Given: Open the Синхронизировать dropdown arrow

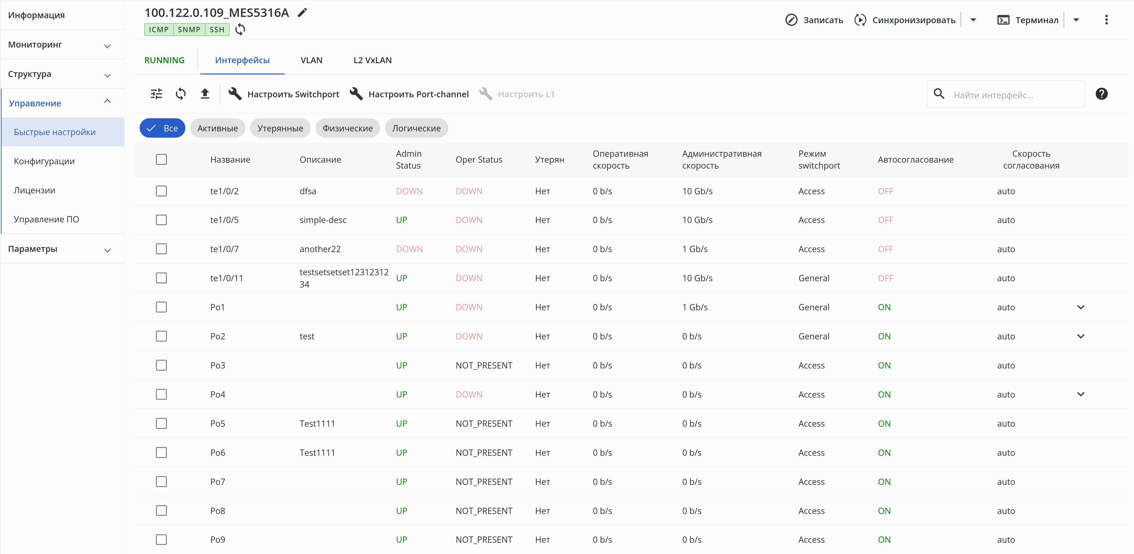Looking at the screenshot, I should pyautogui.click(x=973, y=20).
